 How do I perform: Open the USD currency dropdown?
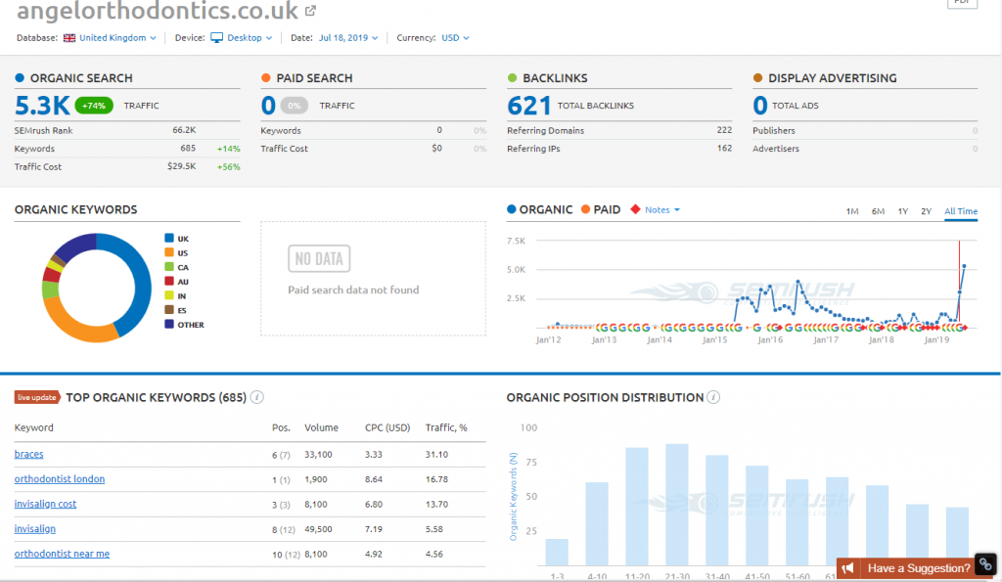(456, 38)
